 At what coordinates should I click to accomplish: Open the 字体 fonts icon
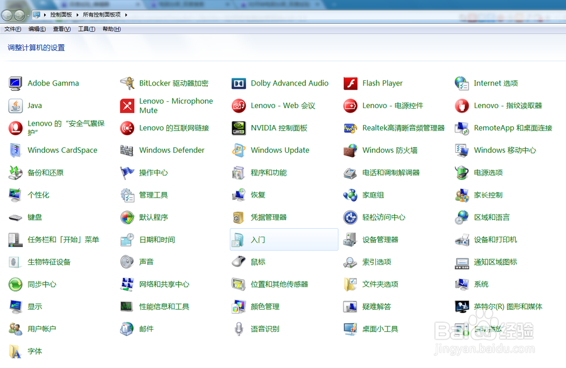[15, 352]
